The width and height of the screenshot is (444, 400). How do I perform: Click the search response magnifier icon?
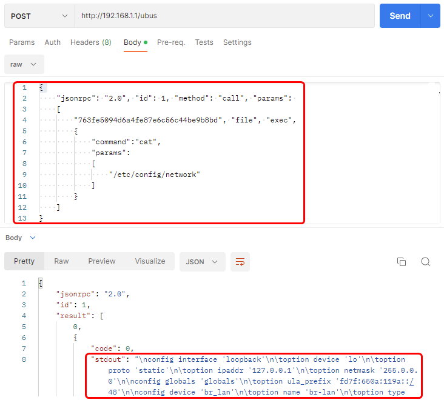point(426,262)
